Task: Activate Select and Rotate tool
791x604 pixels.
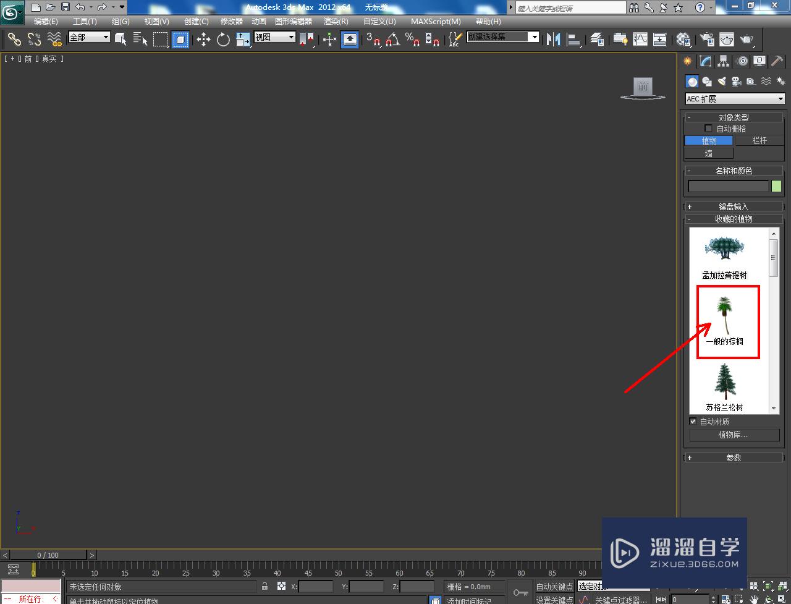Action: click(223, 40)
